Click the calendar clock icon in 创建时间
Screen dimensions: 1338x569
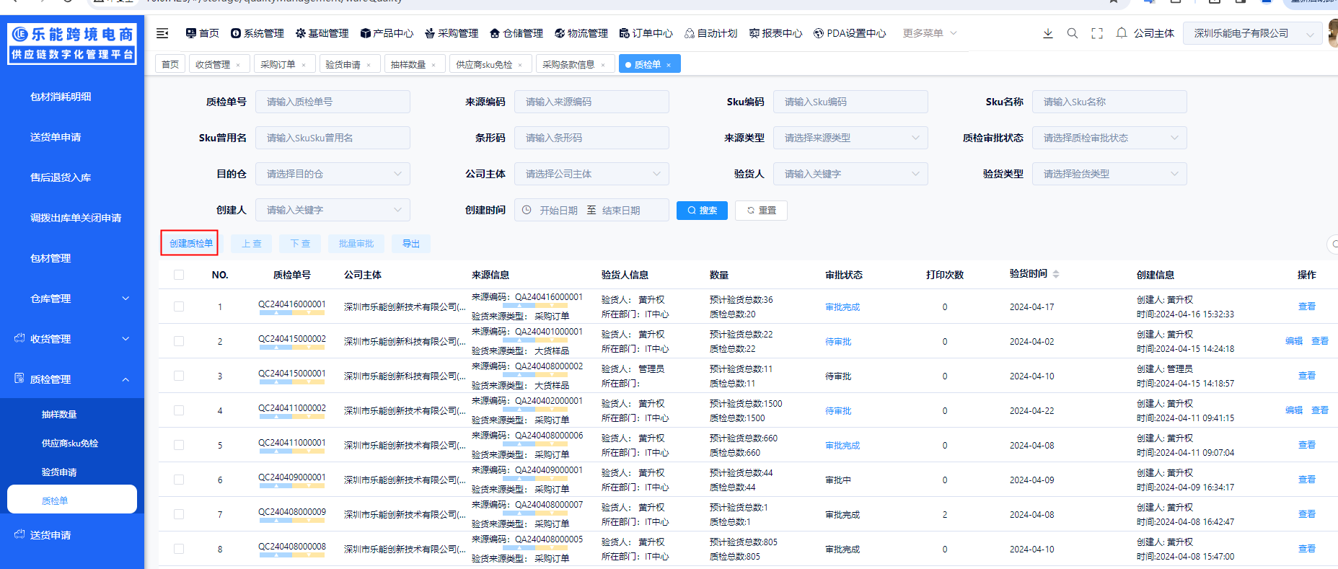click(x=527, y=210)
